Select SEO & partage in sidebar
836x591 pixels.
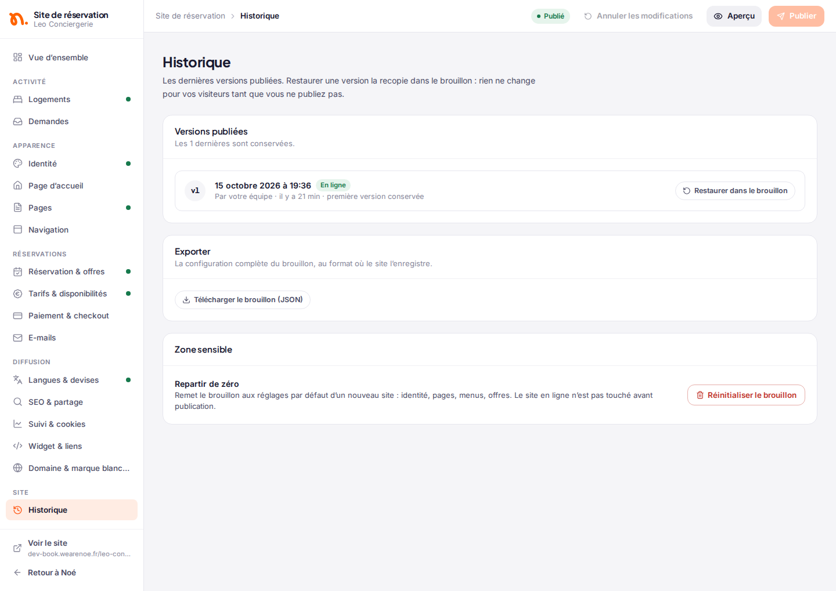(x=72, y=402)
